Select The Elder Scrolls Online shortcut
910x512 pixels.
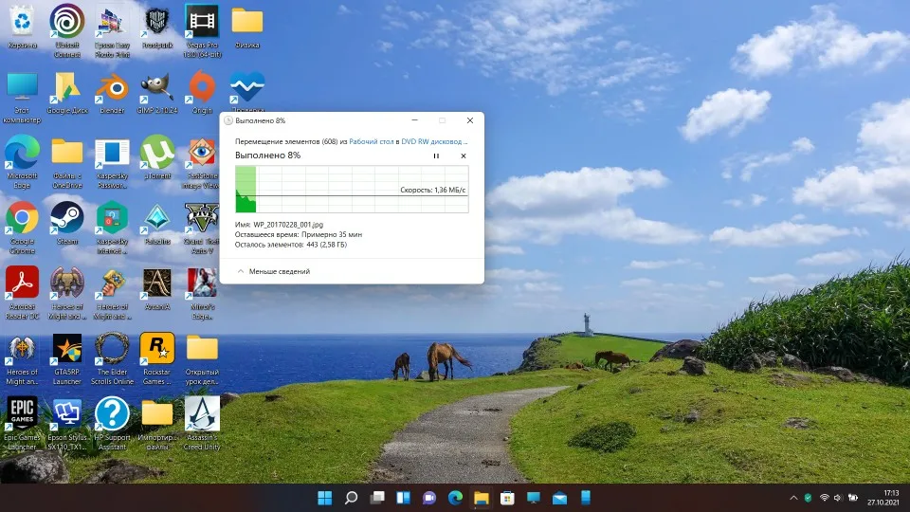112,358
